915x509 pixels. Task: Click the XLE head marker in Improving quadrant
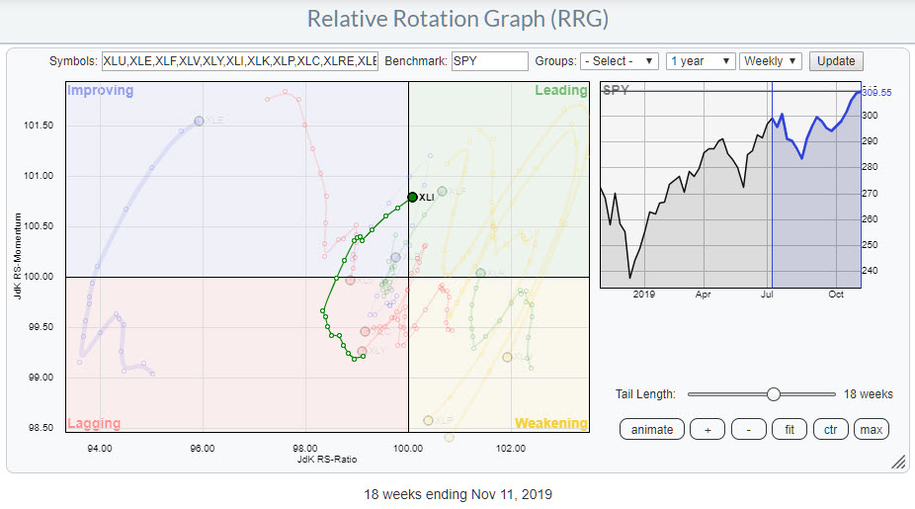point(199,121)
